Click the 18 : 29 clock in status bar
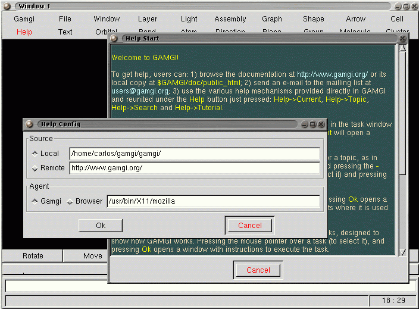This screenshot has width=419, height=309. tap(393, 301)
